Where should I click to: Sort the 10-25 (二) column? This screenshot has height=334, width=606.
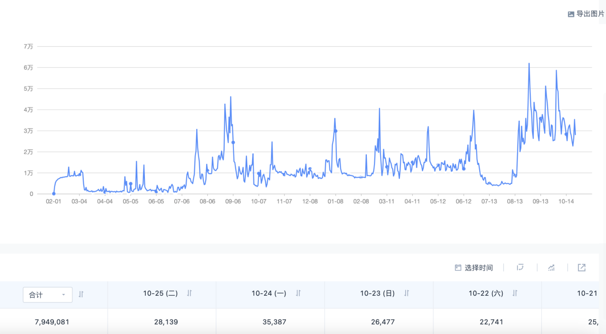click(x=189, y=293)
